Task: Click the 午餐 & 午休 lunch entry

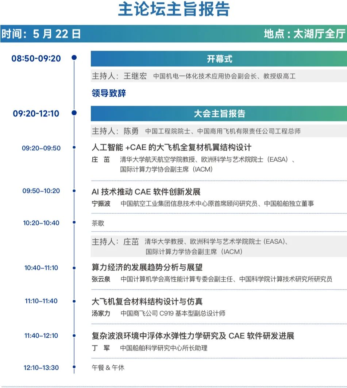Action: pos(108,368)
